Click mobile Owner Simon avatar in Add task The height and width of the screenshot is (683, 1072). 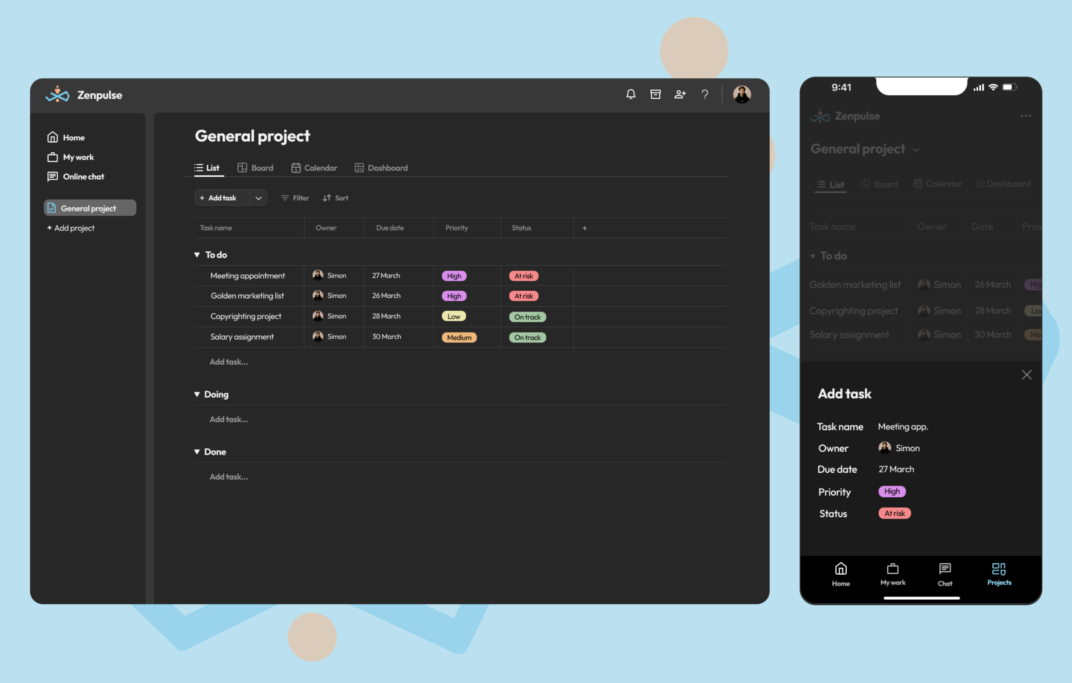(x=884, y=448)
